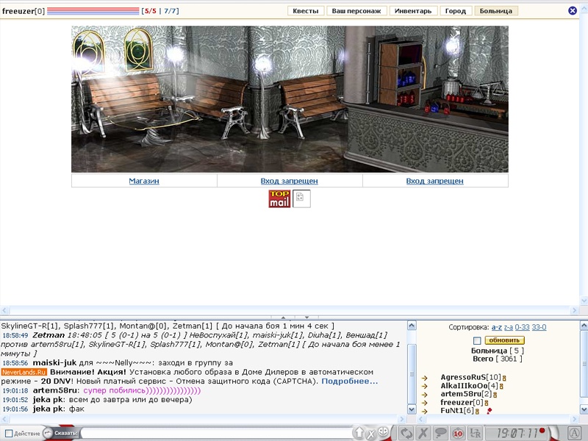
Task: Open the info icon after artem58ru[2]
Action: (x=495, y=395)
